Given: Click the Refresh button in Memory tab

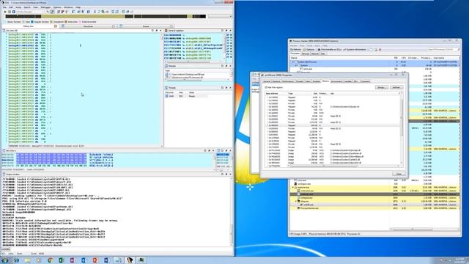Looking at the screenshot, I should point(396,87).
